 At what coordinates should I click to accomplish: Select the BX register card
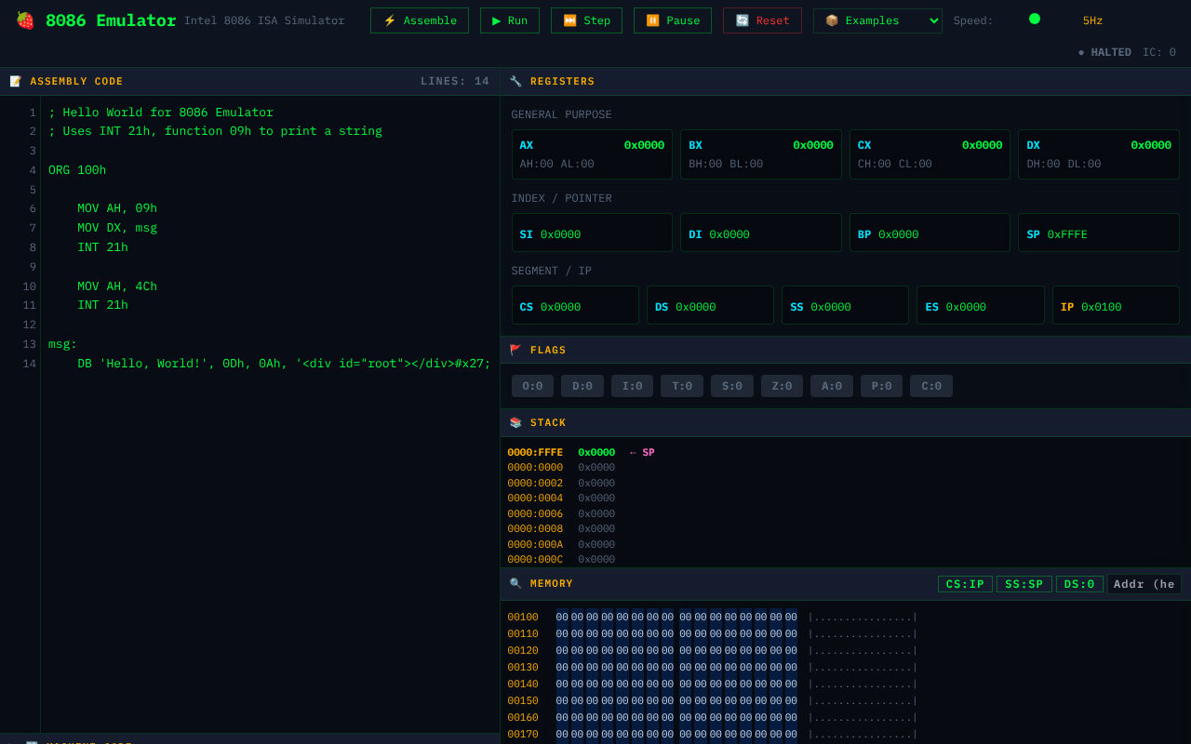click(x=761, y=154)
